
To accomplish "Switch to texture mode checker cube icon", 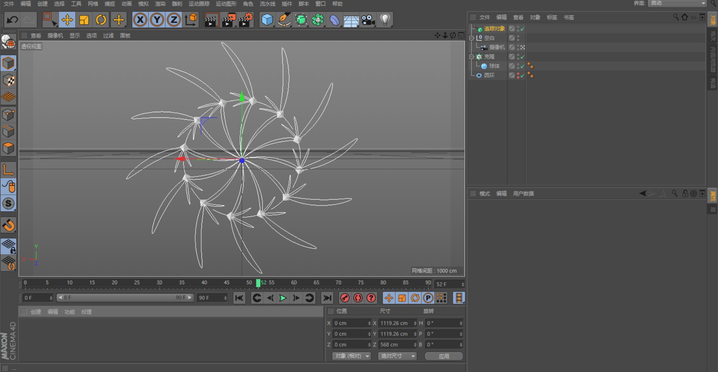I will (x=8, y=80).
